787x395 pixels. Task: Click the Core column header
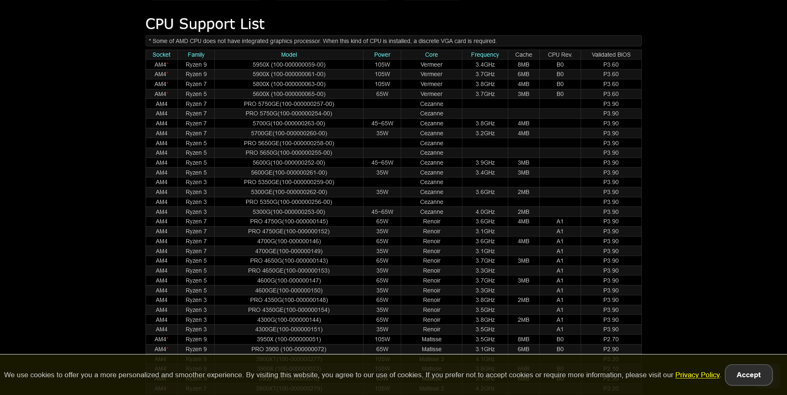coord(431,55)
